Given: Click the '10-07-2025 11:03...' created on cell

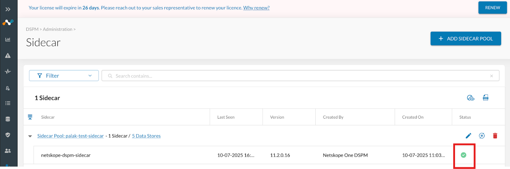Looking at the screenshot, I should pyautogui.click(x=424, y=155).
